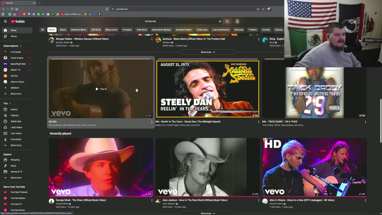
Task: Open Liked videos list
Action: [x=16, y=127]
